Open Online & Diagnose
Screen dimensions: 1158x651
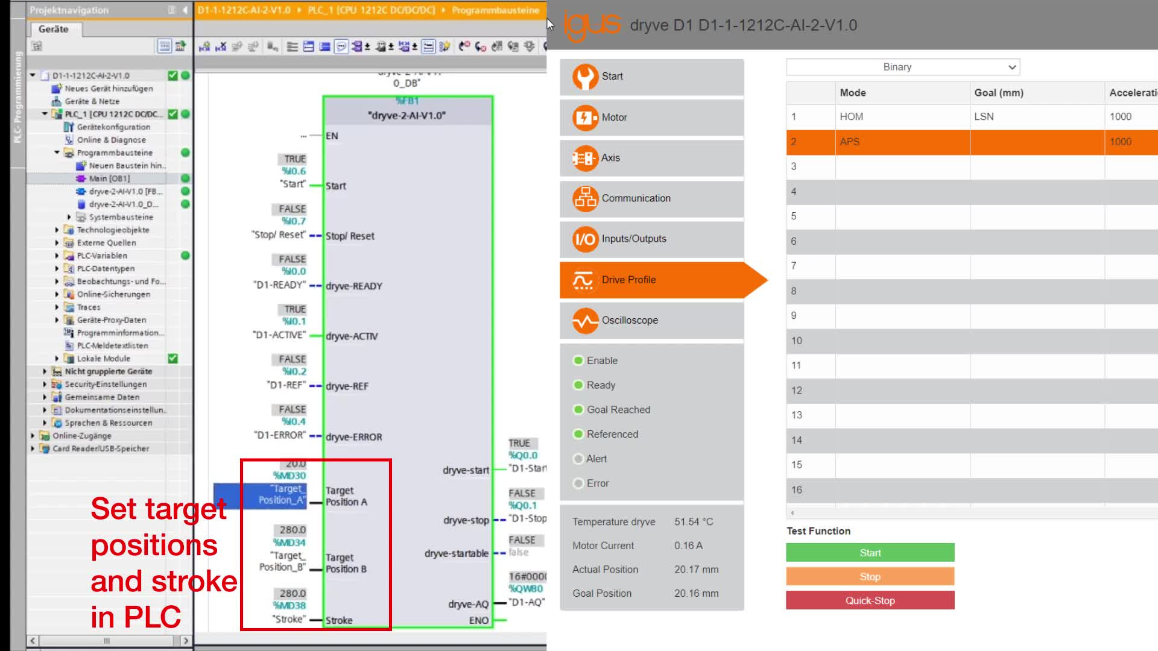tap(111, 140)
